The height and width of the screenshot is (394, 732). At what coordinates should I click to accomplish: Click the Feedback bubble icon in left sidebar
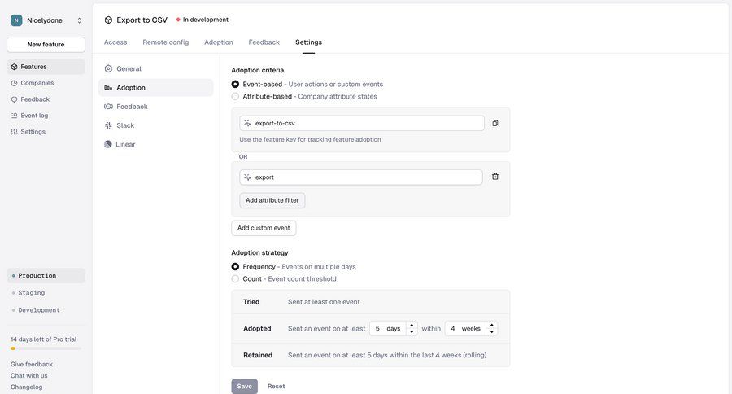(x=14, y=99)
